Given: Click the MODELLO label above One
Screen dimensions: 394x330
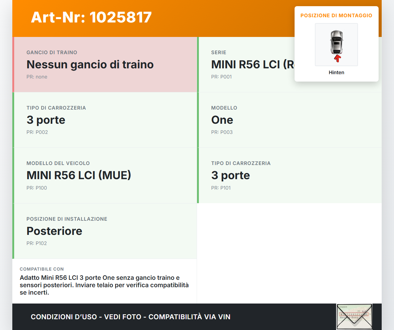Looking at the screenshot, I should tap(224, 108).
